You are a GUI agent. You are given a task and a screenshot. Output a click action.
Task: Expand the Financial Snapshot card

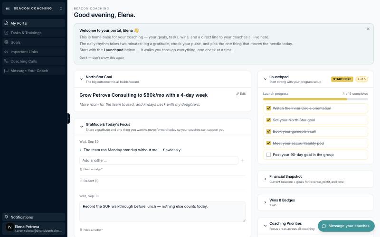tap(265, 179)
